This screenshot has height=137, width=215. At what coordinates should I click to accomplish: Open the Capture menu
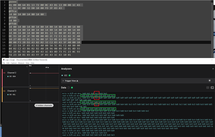pyautogui.click(x=14, y=63)
